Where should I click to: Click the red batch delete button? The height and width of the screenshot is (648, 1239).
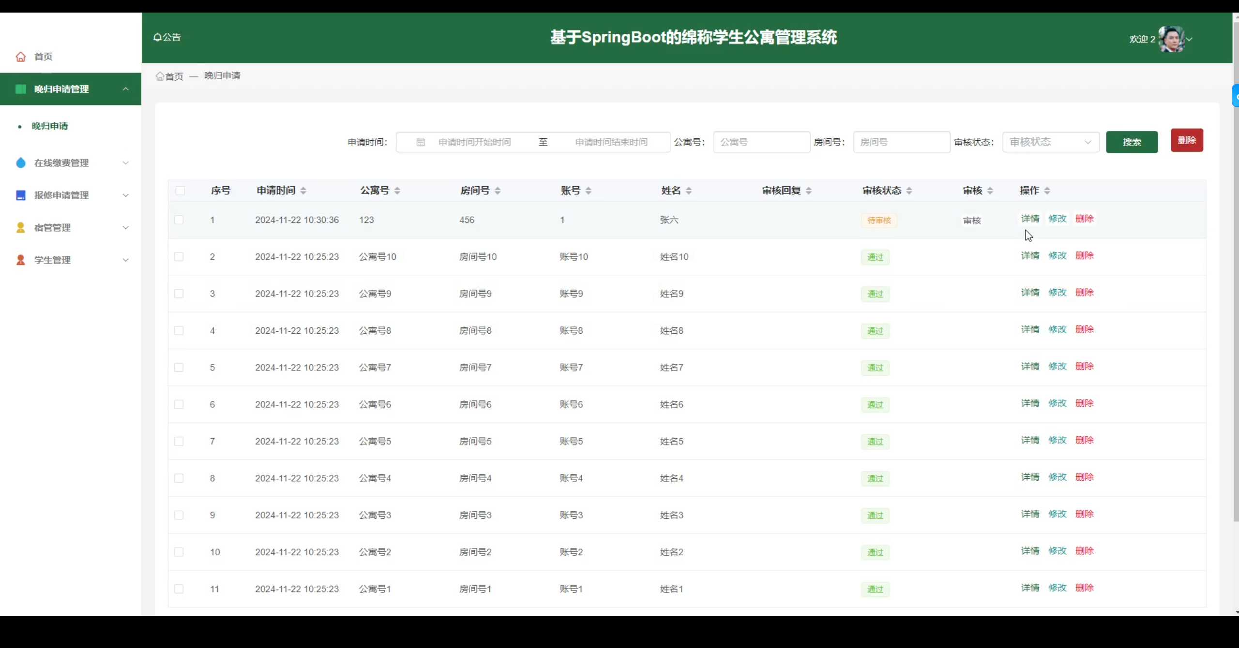1187,140
